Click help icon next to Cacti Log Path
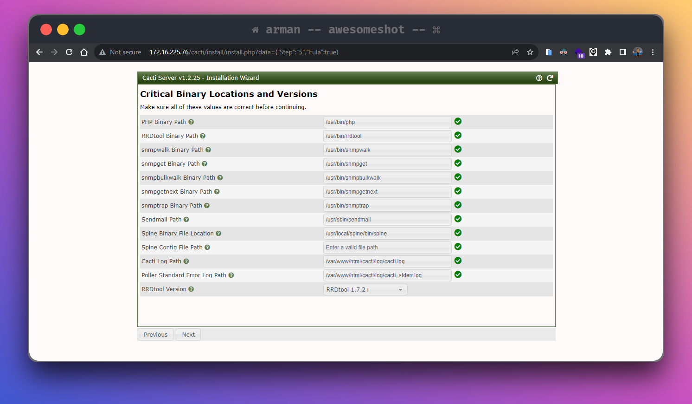The image size is (692, 404). pyautogui.click(x=186, y=261)
